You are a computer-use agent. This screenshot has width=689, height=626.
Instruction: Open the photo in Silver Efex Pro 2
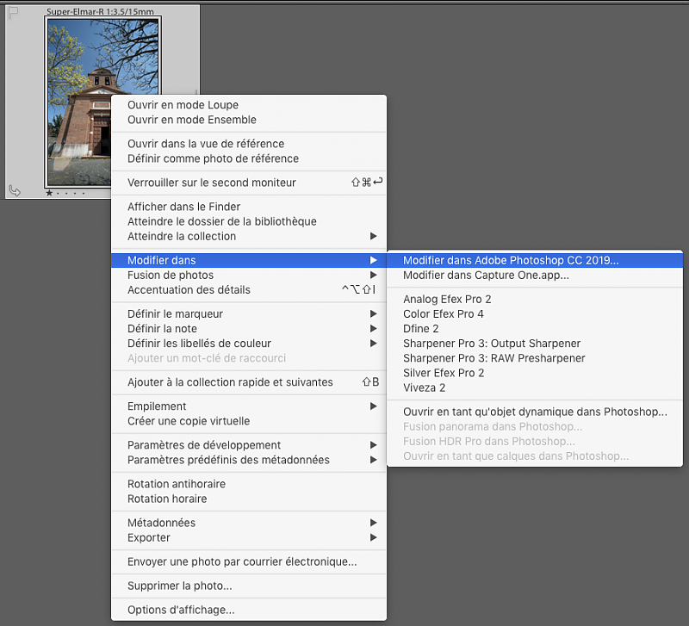coord(444,373)
